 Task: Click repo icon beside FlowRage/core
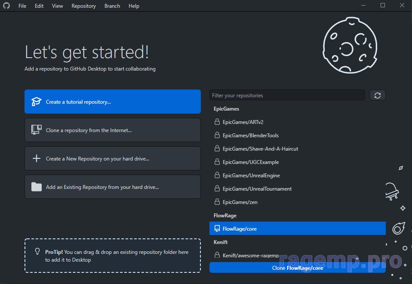217,228
